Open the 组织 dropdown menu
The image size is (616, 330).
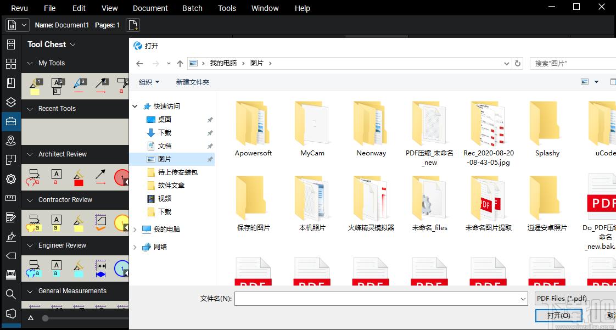pos(149,82)
